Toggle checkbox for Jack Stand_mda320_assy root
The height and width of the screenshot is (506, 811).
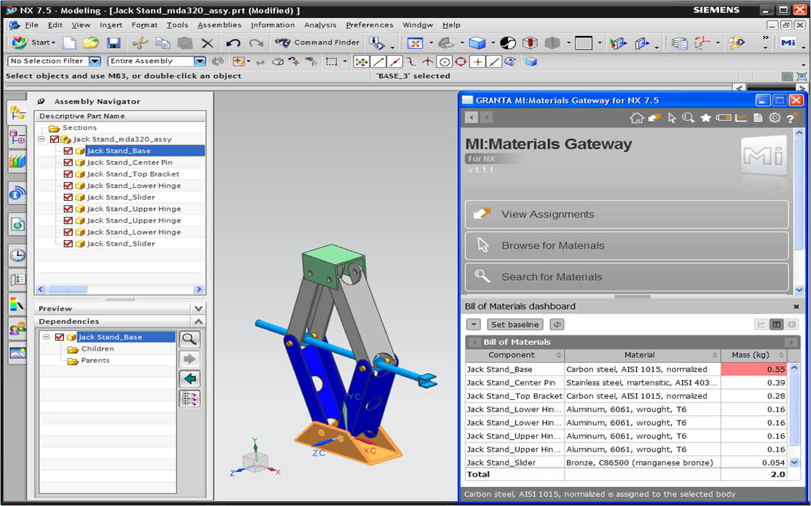click(x=55, y=139)
